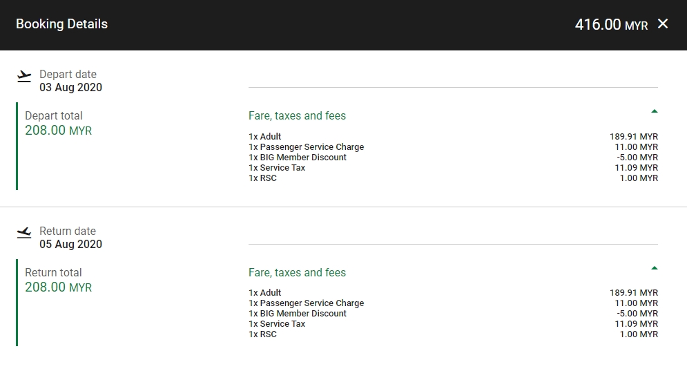
Task: Click the departure Service Tax line
Action: point(277,168)
